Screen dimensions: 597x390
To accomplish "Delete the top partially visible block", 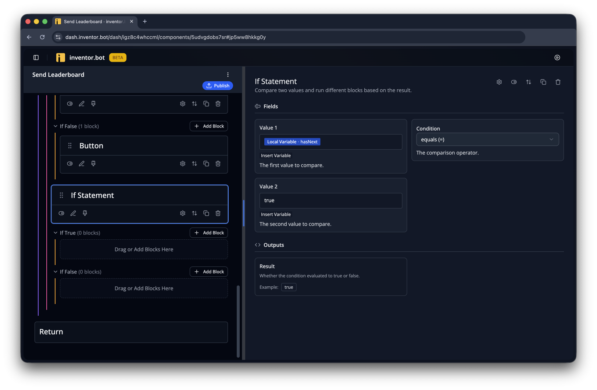I will tap(218, 104).
